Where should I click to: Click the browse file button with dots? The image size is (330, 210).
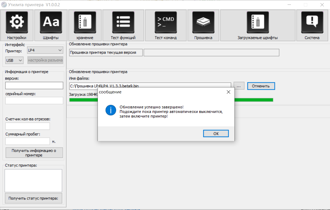(239, 86)
